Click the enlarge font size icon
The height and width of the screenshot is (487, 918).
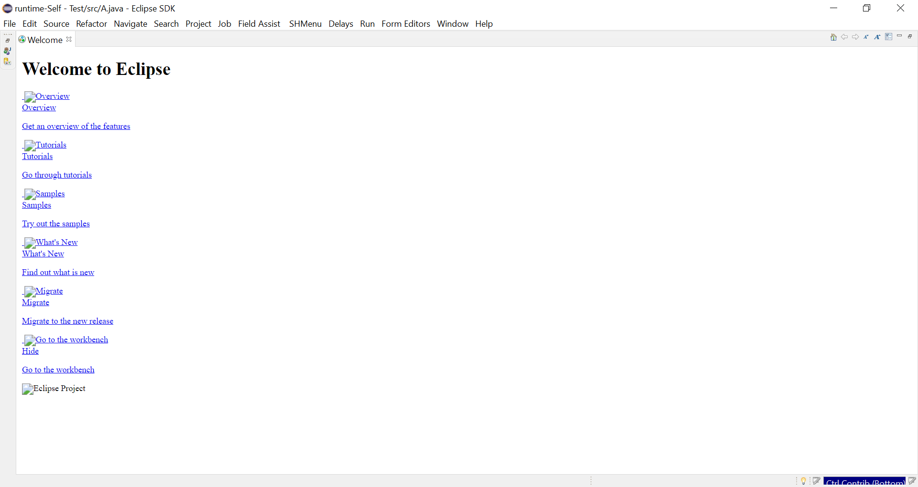(877, 37)
